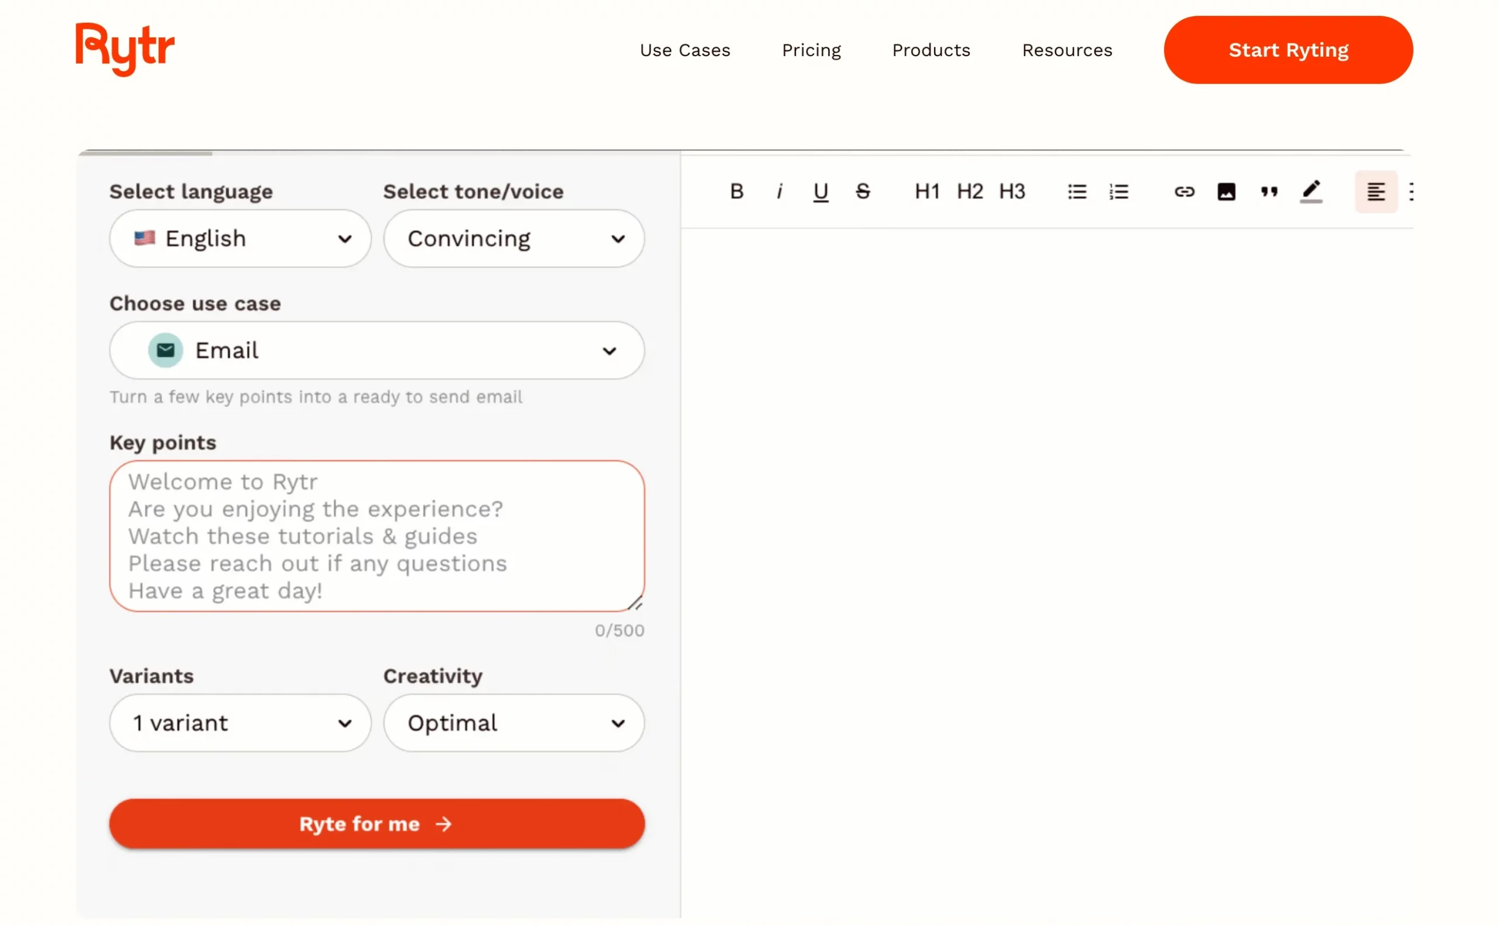Click the Ryte for me button
Image resolution: width=1499 pixels, height=925 pixels.
point(376,823)
